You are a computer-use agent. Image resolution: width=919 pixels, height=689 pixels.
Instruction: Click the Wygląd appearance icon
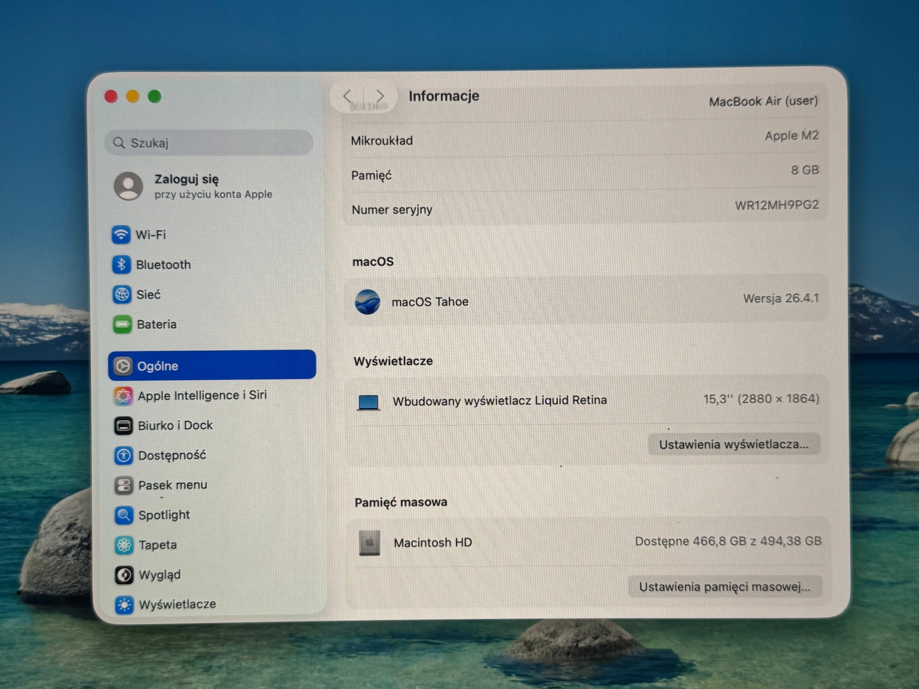pos(124,575)
